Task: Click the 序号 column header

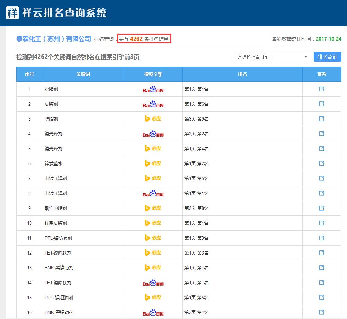Action: click(x=29, y=74)
